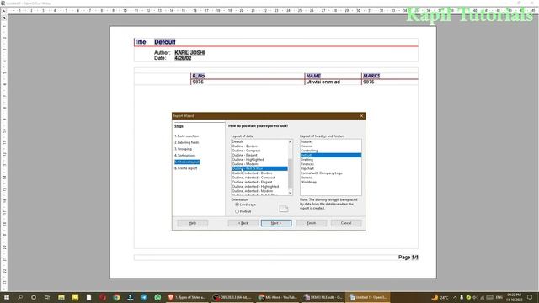This screenshot has height=303, width=539.
Task: Click scroll-down arrow of Layout of data list
Action: pos(290,193)
